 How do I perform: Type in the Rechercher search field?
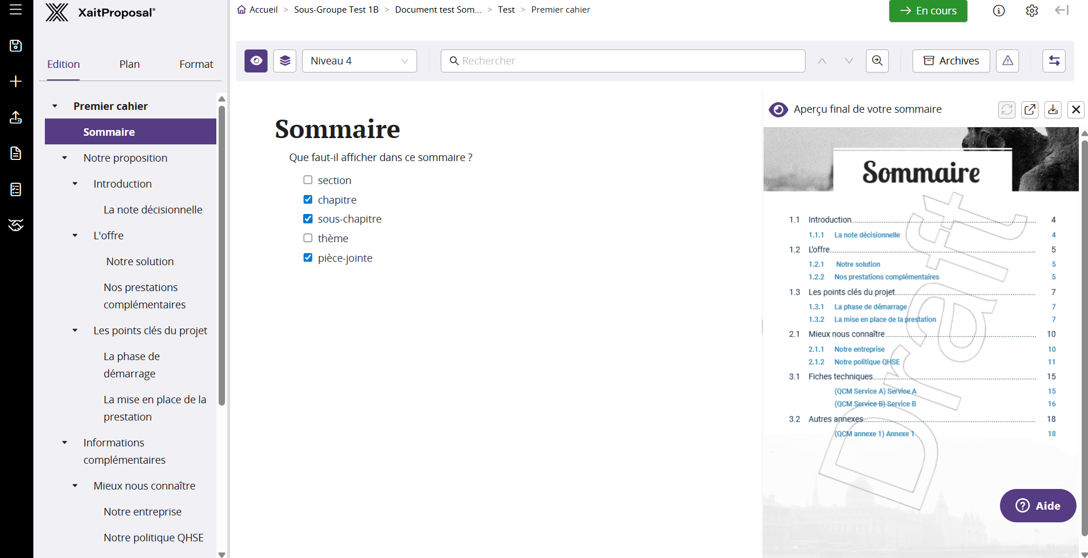[622, 60]
